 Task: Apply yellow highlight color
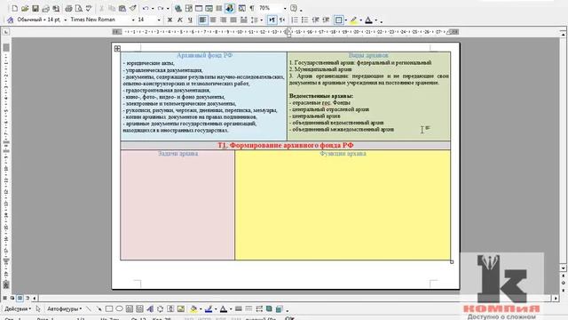click(x=353, y=20)
